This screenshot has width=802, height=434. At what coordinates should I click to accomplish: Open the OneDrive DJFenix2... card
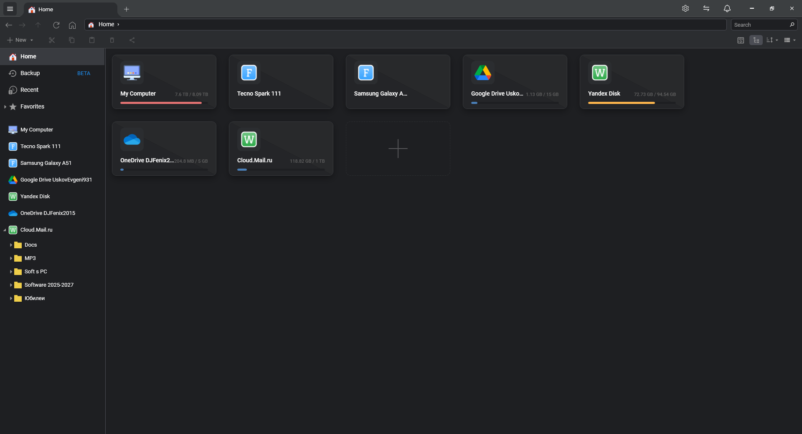[x=164, y=149]
